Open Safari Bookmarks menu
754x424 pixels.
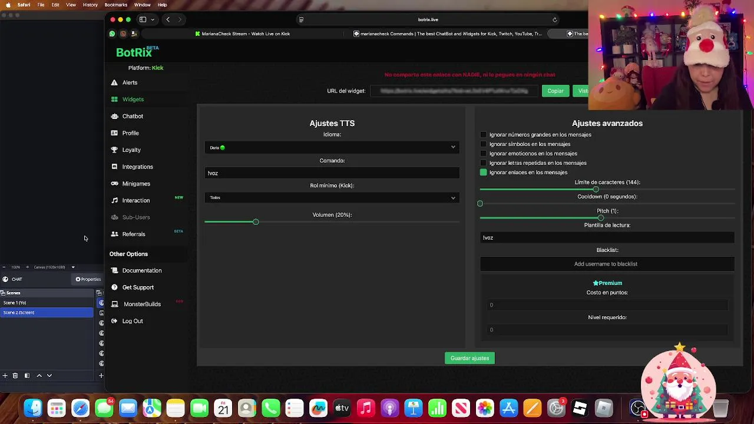click(x=115, y=5)
